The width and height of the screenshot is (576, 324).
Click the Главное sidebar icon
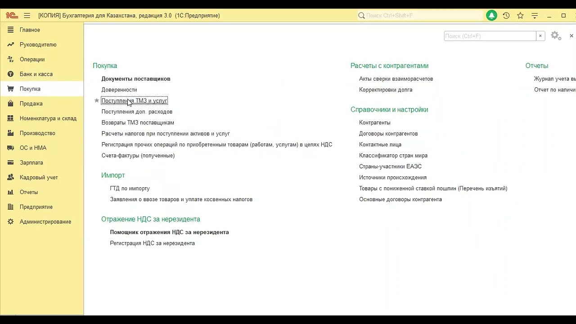coord(10,30)
